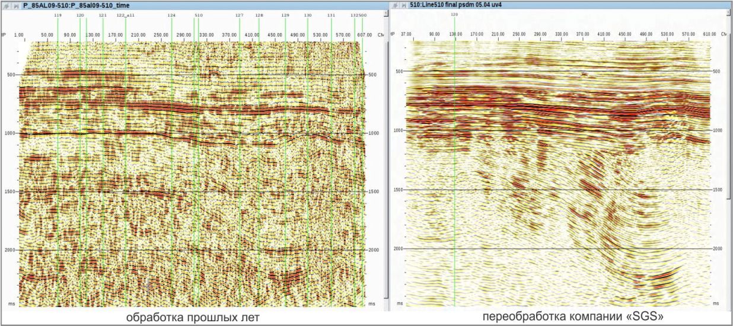Click the 1000 ms label on left section axis
Image resolution: width=733 pixels, height=326 pixels.
[11, 134]
